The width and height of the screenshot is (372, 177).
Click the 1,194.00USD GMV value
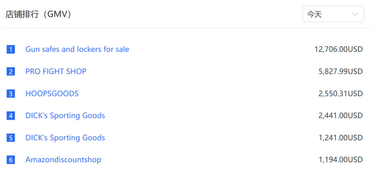point(340,160)
